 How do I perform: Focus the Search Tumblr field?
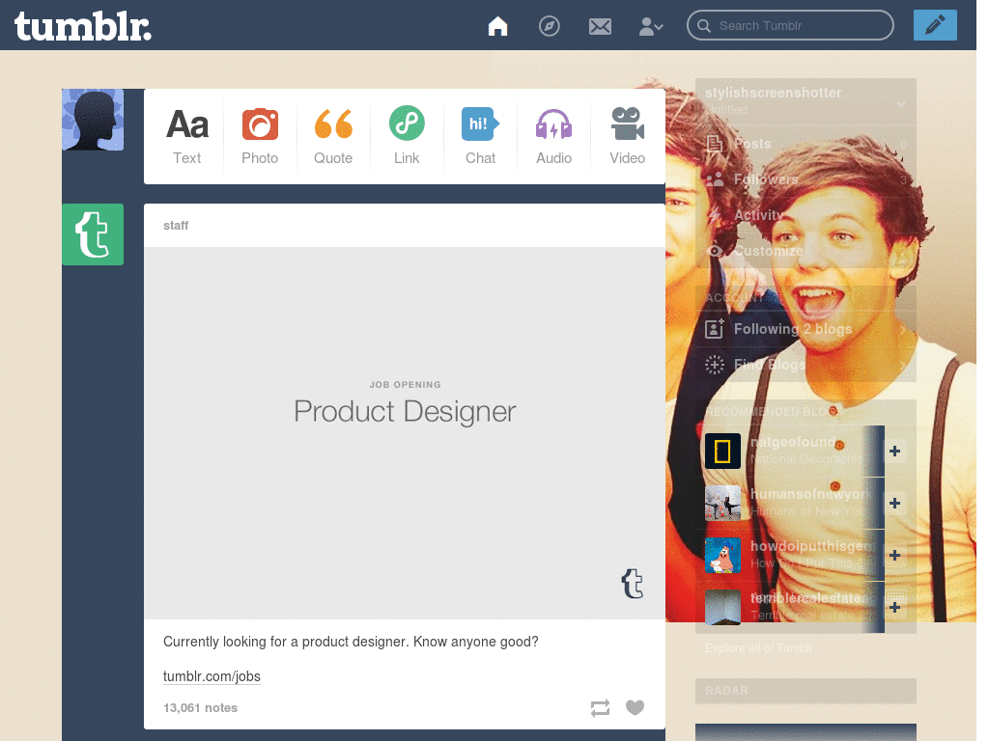pos(790,25)
